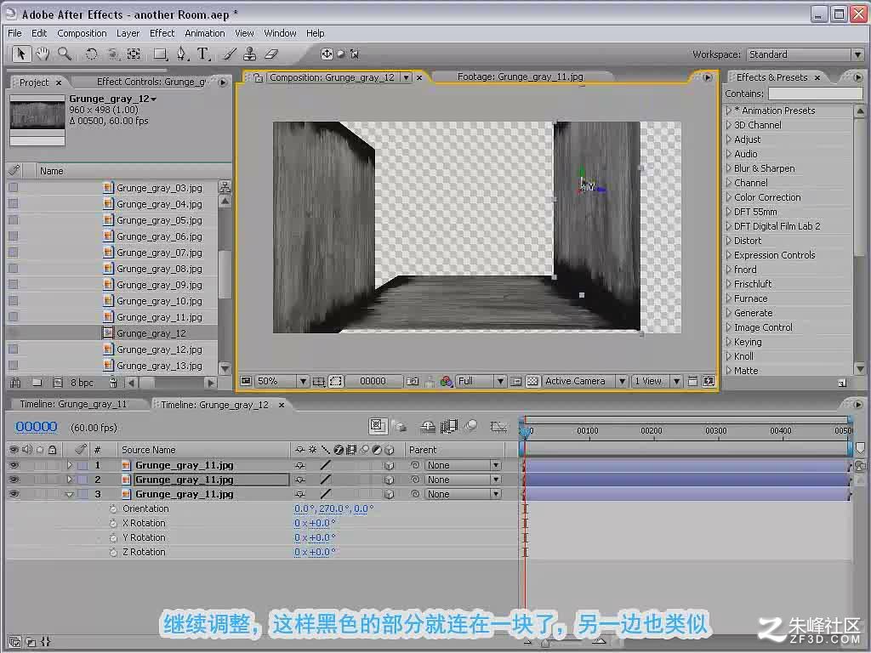Select the Hand tool
Image resolution: width=871 pixels, height=653 pixels.
tap(43, 54)
